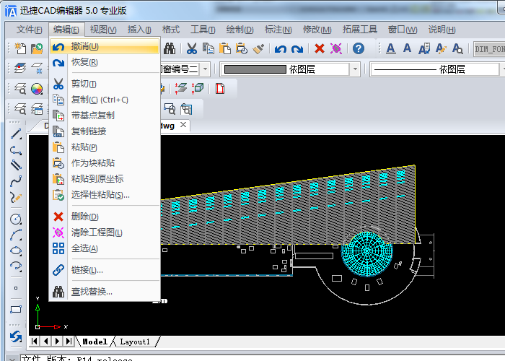Select the Circle draw tool
The width and height of the screenshot is (505, 361).
(x=16, y=219)
